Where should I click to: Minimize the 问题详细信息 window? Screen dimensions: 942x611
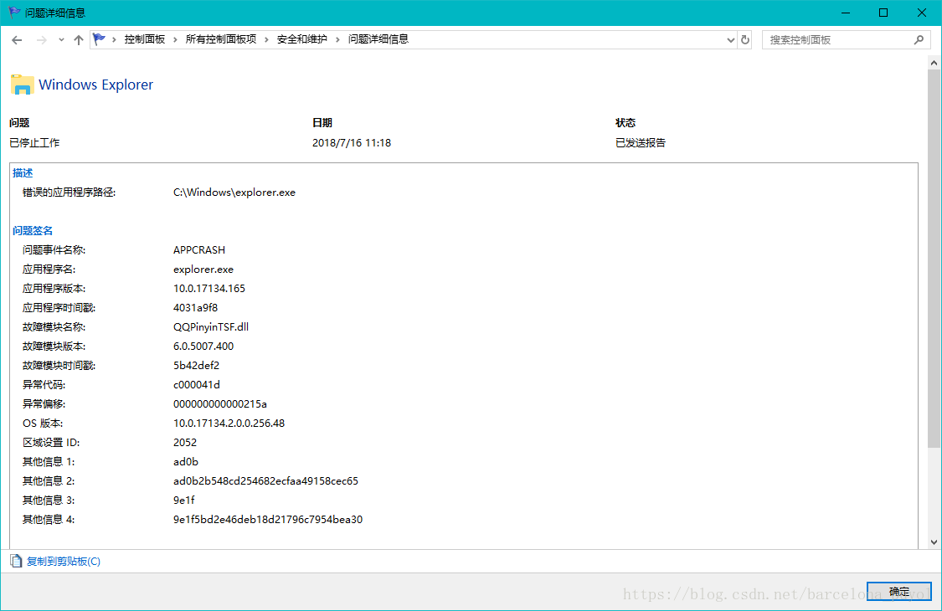845,13
